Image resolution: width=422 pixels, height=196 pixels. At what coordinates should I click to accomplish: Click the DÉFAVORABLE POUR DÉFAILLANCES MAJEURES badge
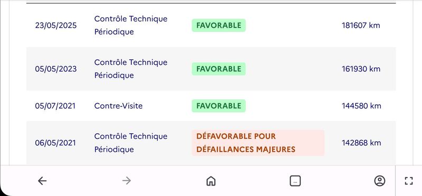[x=258, y=143]
